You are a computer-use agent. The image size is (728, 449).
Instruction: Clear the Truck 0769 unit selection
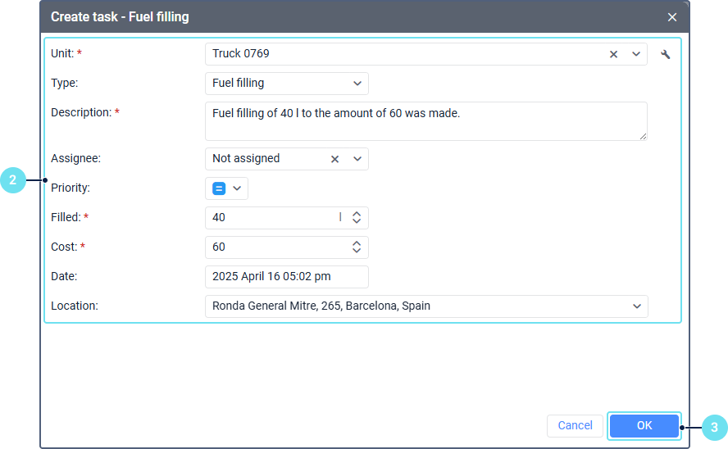(613, 55)
